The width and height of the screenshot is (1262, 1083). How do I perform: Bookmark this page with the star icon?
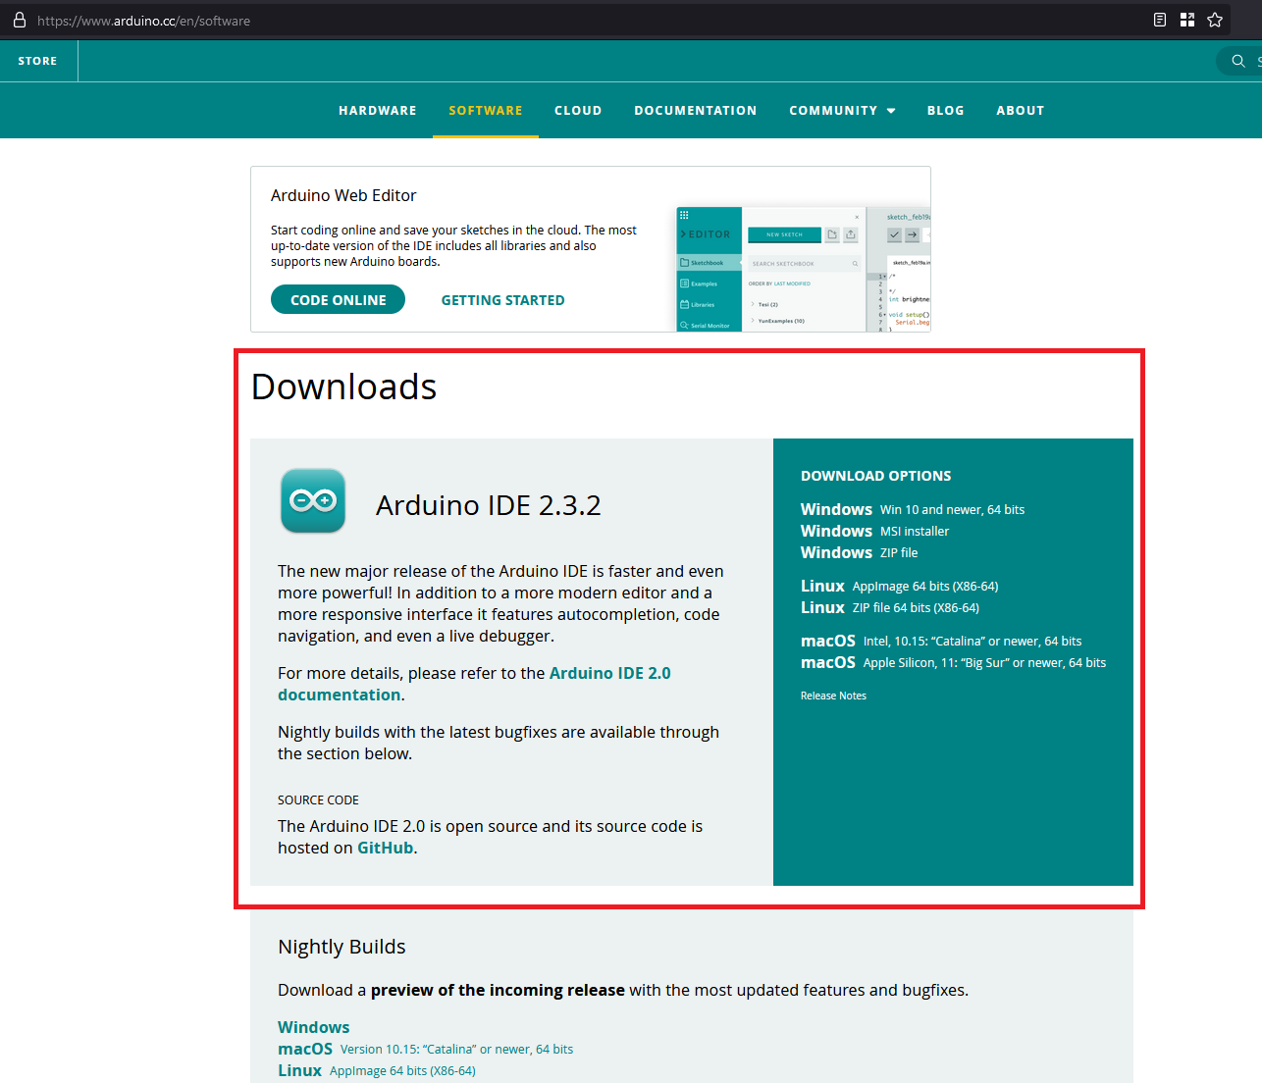point(1215,20)
